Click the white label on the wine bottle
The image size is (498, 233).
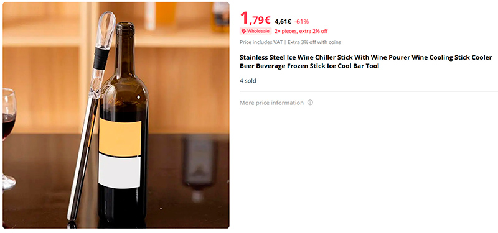[x=120, y=171]
